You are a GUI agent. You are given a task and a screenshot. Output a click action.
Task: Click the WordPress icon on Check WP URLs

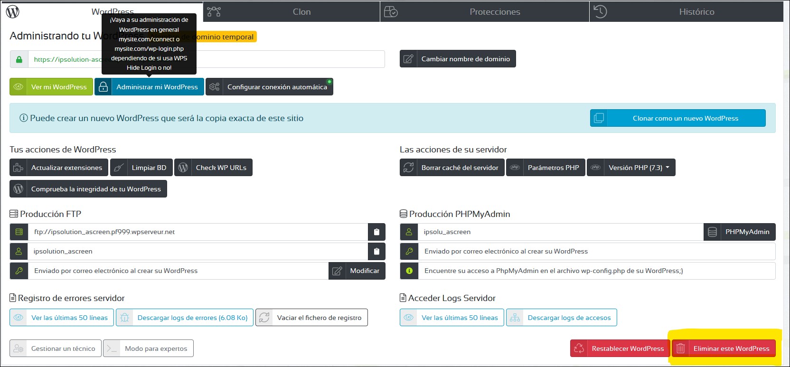183,168
